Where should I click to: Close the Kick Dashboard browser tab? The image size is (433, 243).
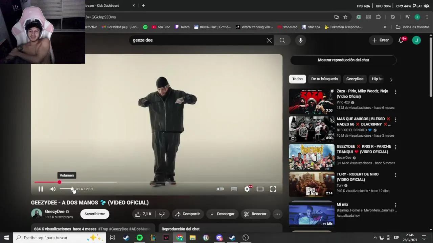pyautogui.click(x=134, y=5)
